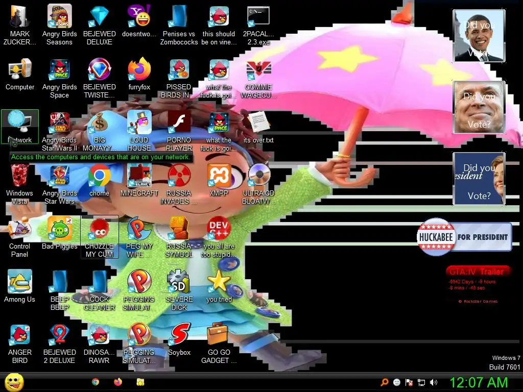This screenshot has width=523, height=392.
Task: Open the Angry Birds Seasons desktop icon
Action: click(x=59, y=25)
